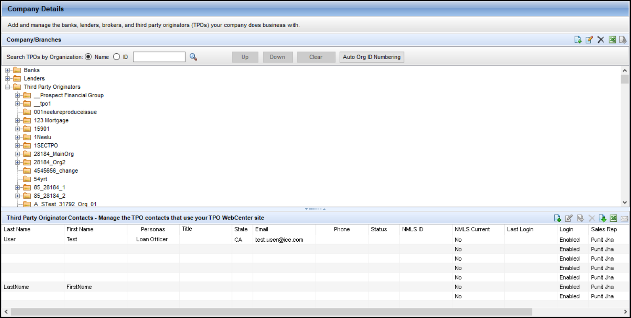Click the black X delete icon in Company/Branches
The width and height of the screenshot is (631, 318).
600,40
